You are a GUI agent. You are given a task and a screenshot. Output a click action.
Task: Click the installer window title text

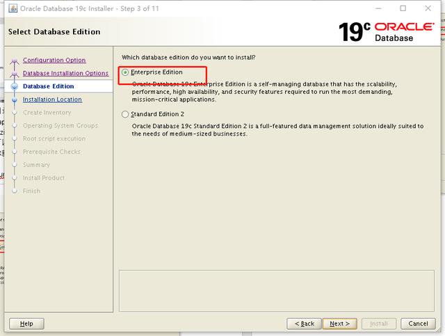[90, 9]
